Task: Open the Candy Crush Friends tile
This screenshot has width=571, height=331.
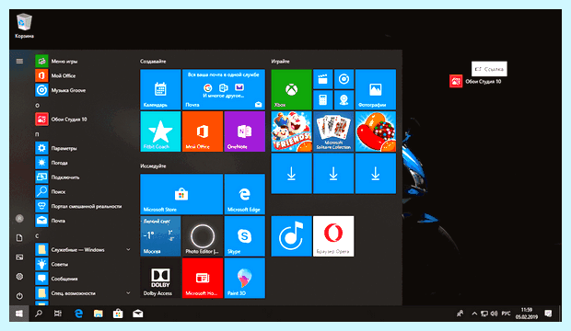Action: click(x=291, y=131)
